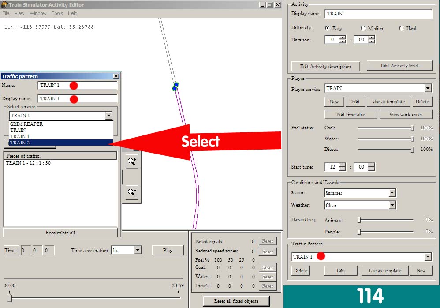Click the Play button
Image resolution: width=440 pixels, height=308 pixels.
pyautogui.click(x=168, y=250)
